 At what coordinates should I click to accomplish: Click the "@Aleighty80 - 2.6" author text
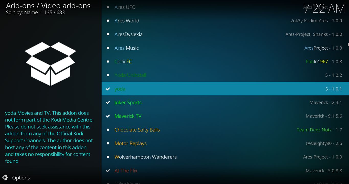[324, 143]
